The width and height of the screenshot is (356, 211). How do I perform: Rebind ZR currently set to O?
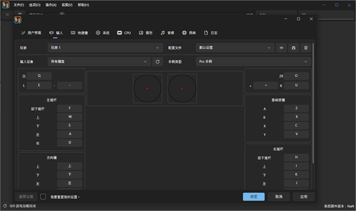coord(296,76)
